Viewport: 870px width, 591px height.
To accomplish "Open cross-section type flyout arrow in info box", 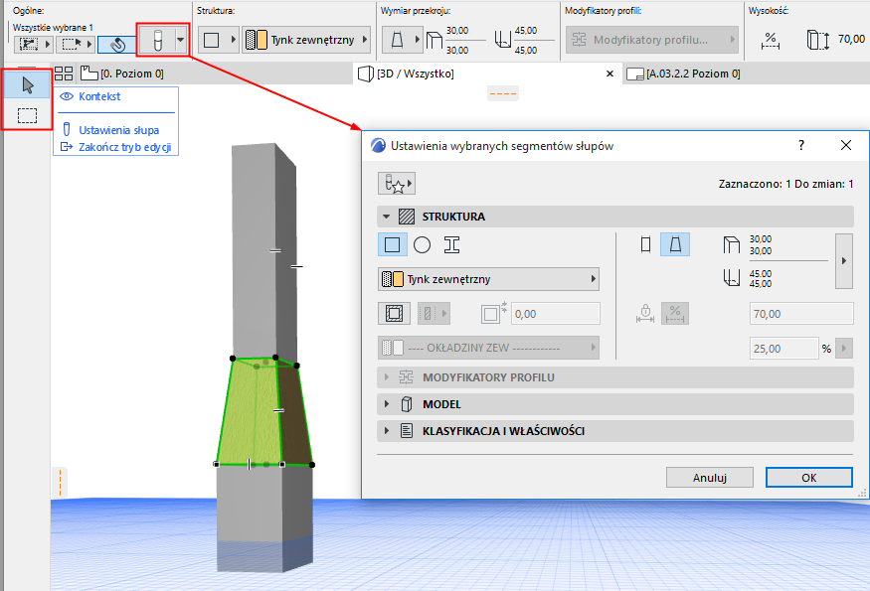I will [418, 40].
